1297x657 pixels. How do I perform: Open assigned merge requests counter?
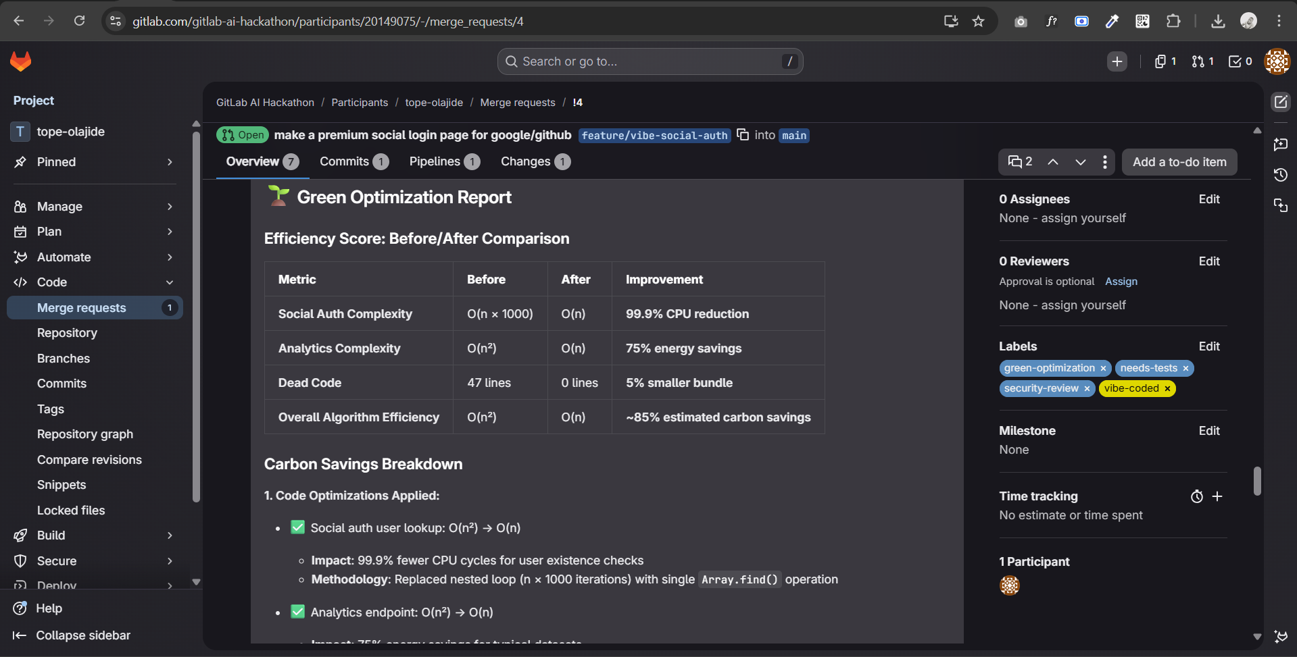tap(1202, 61)
